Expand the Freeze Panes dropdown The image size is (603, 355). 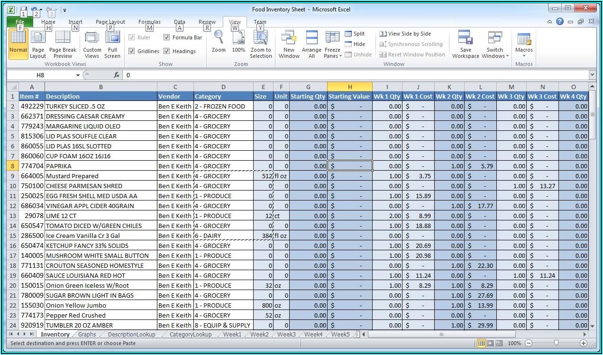[x=332, y=56]
